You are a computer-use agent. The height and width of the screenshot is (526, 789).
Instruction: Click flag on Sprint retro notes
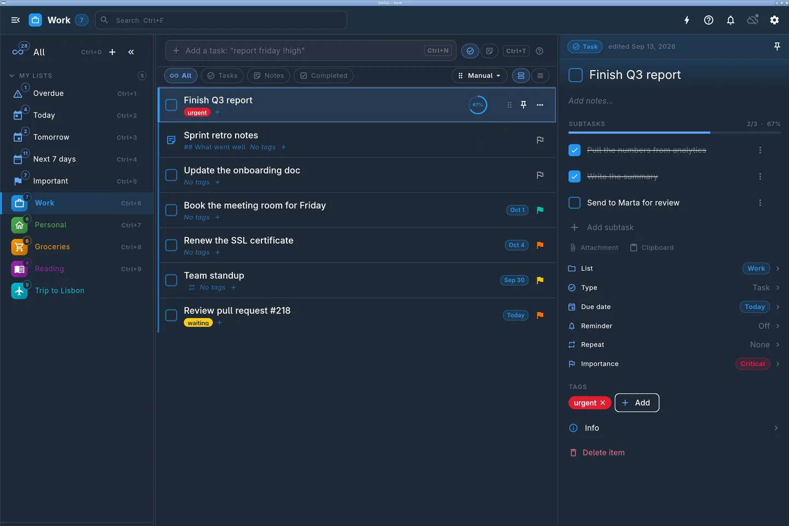[x=540, y=140]
